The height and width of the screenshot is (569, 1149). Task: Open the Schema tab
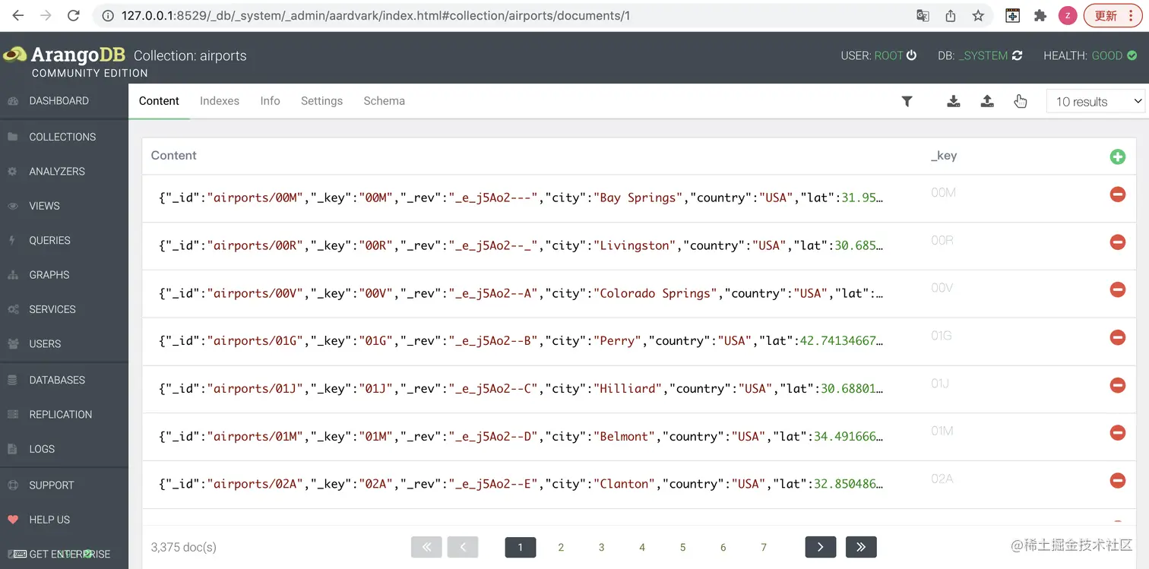(384, 100)
